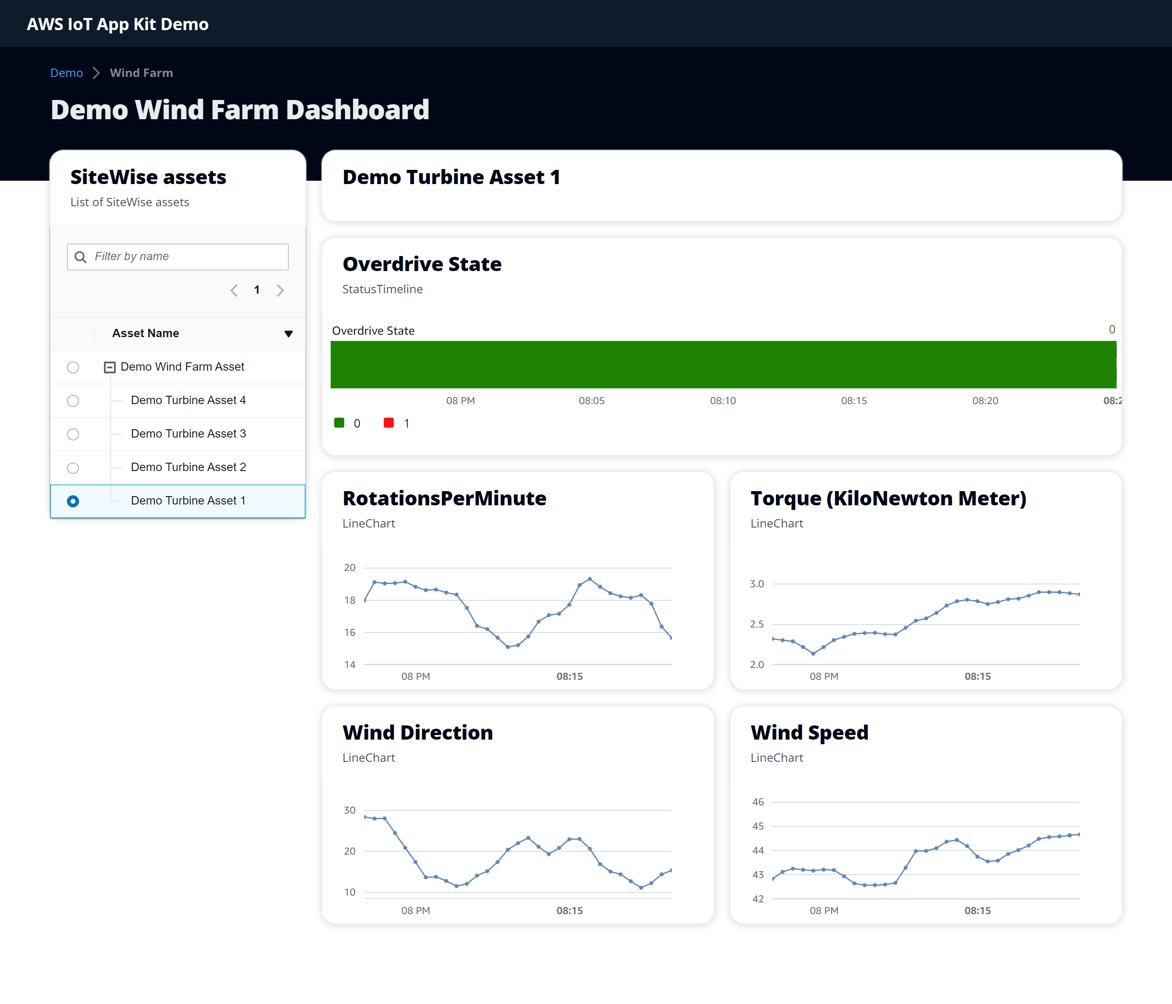Click green legend square for state 0

pyautogui.click(x=339, y=423)
